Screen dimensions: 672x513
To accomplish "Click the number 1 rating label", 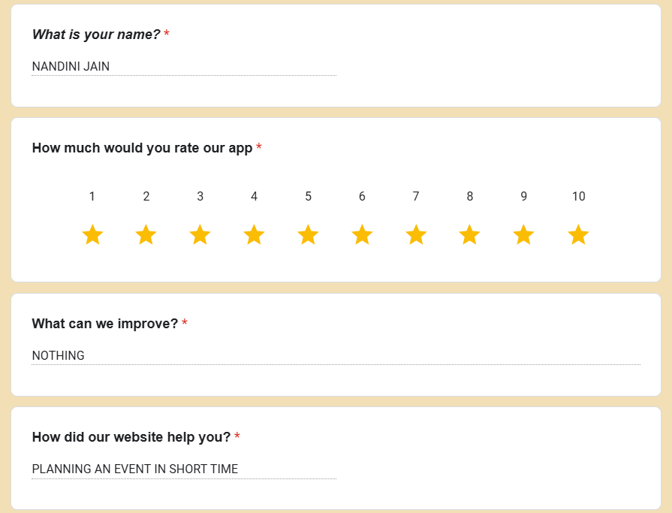I will pyautogui.click(x=92, y=197).
